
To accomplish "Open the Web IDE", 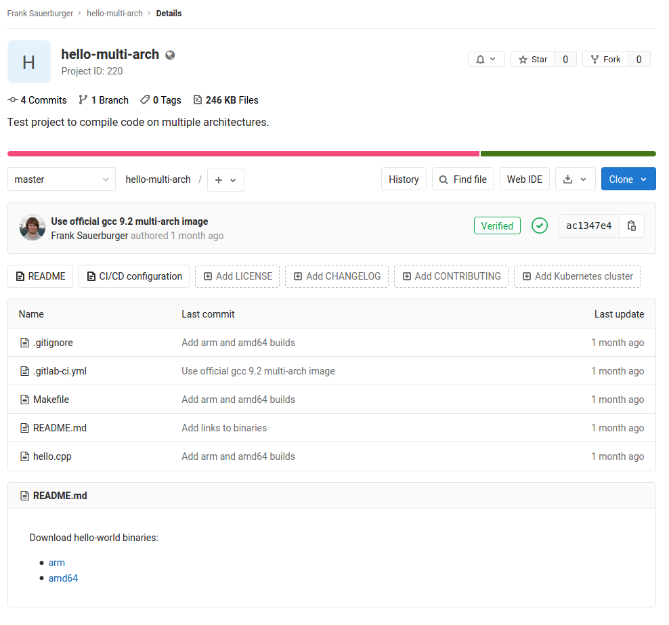I will 524,179.
